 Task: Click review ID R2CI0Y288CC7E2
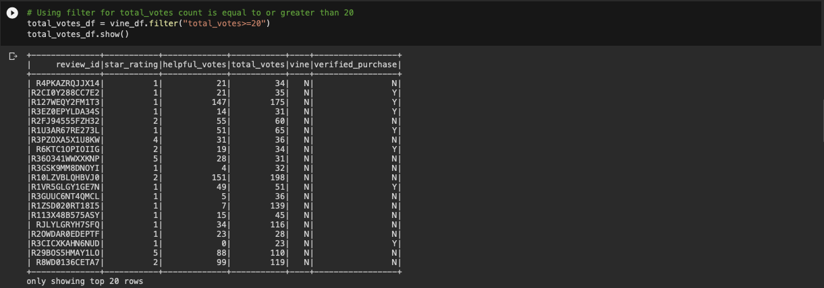(x=65, y=93)
